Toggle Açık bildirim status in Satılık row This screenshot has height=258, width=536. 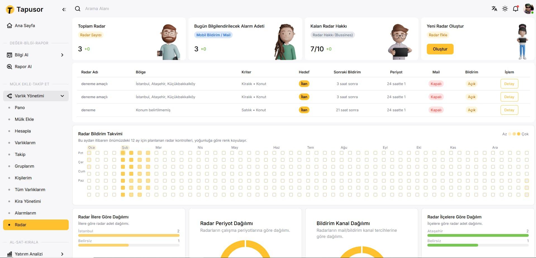[471, 110]
